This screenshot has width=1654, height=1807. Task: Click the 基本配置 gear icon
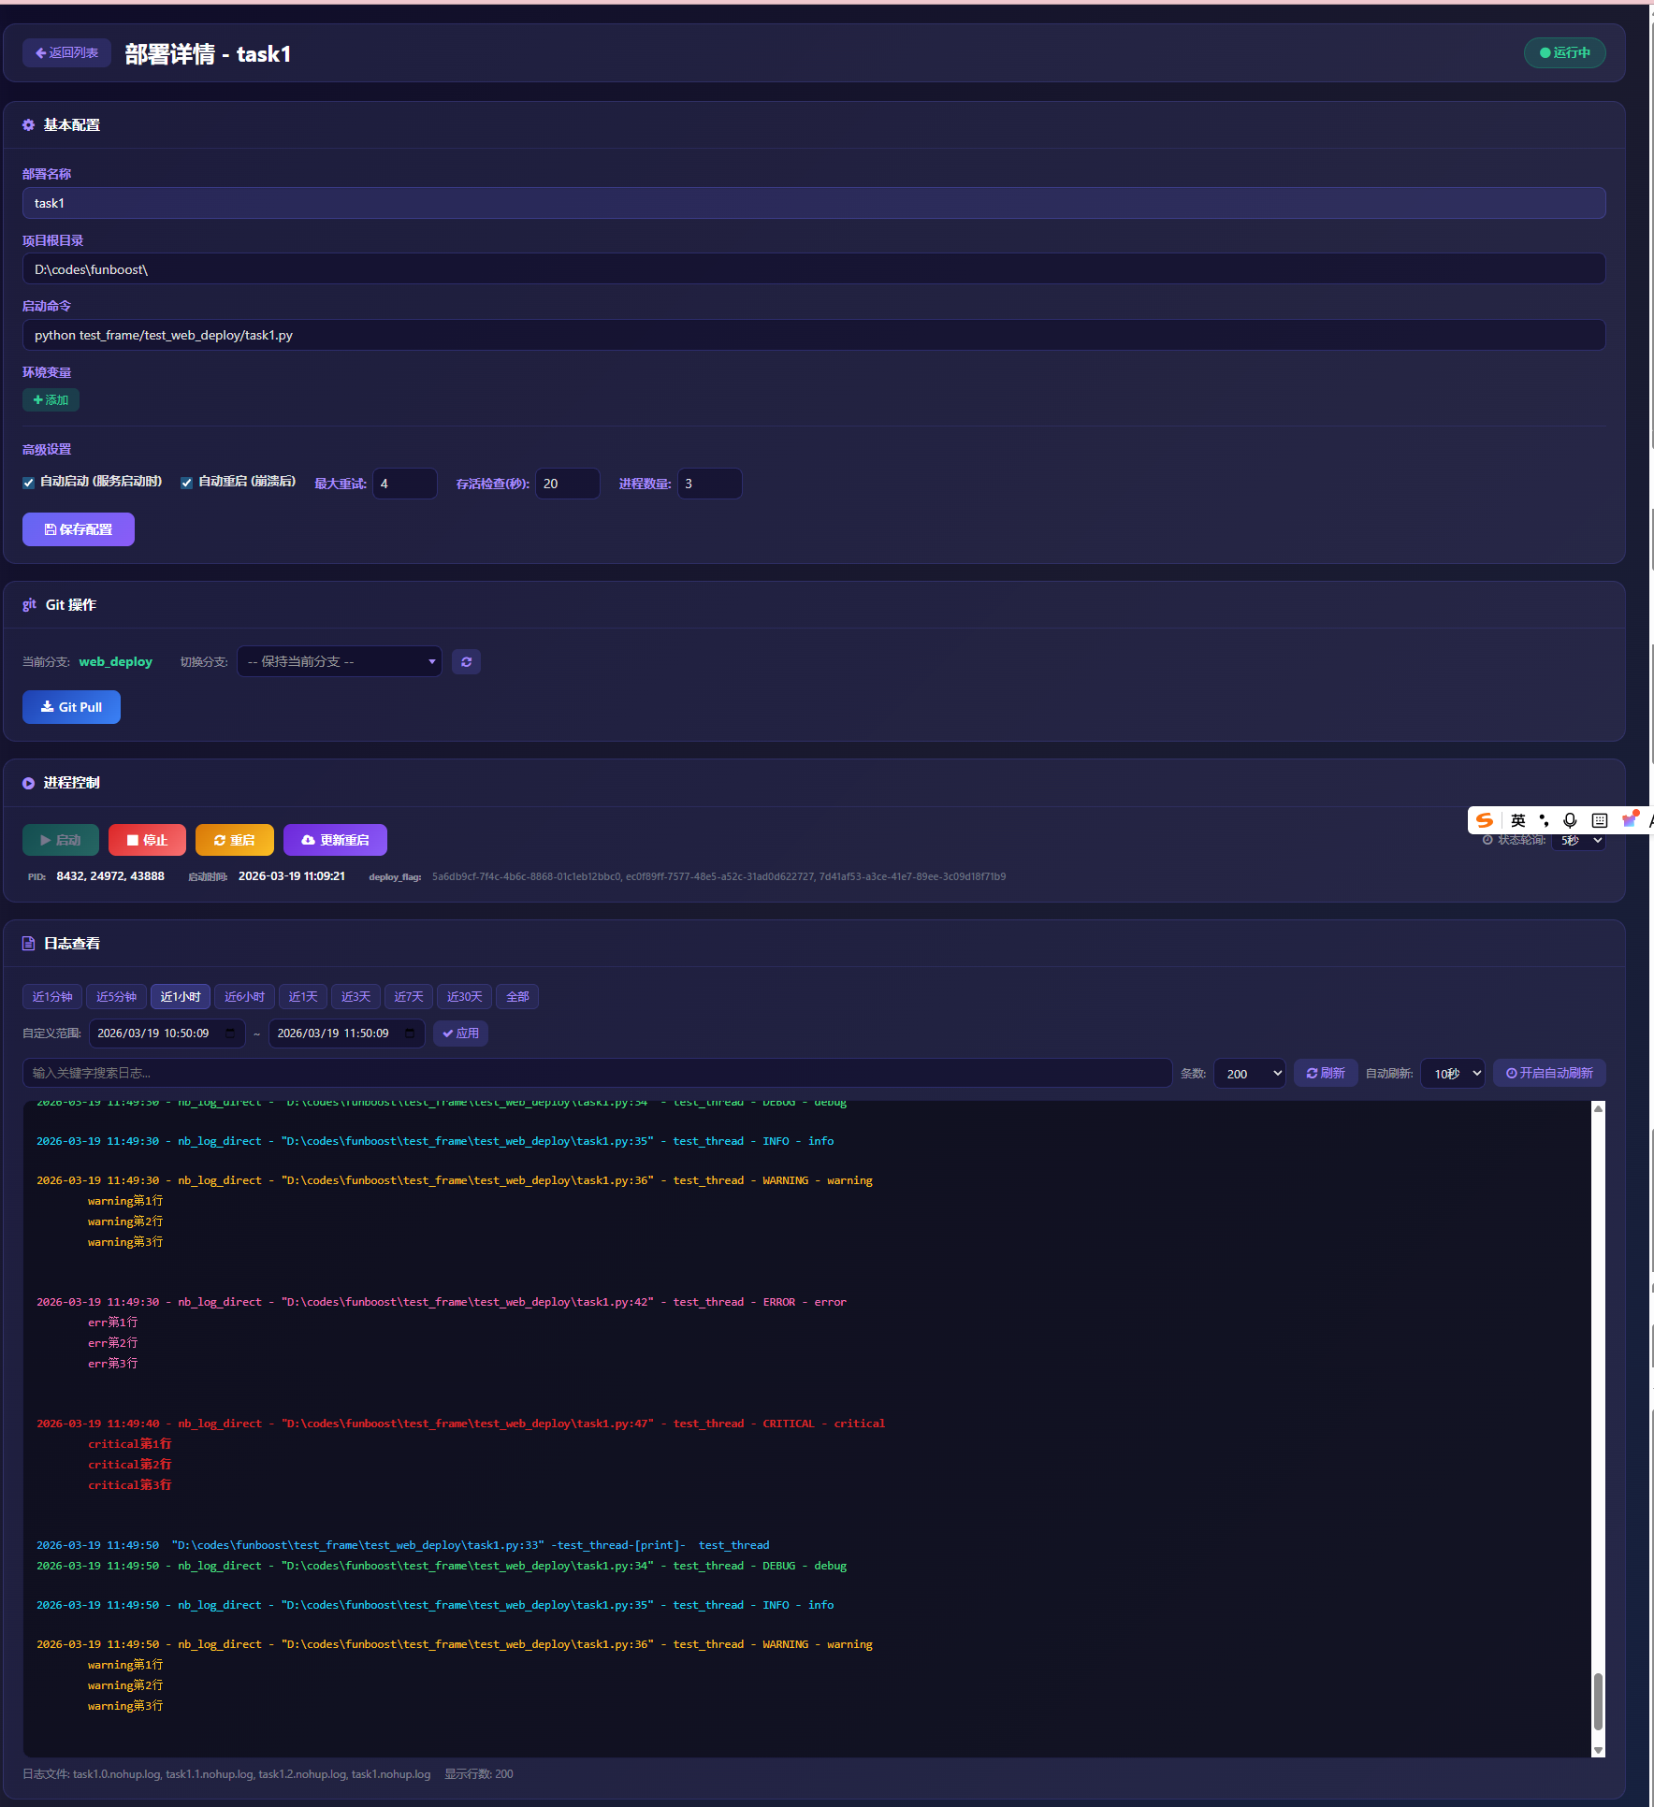click(x=29, y=125)
